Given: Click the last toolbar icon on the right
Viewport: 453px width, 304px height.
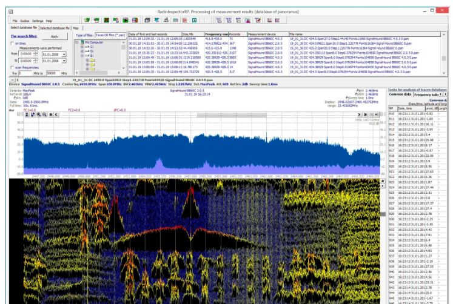Looking at the screenshot, I should pos(277,20).
